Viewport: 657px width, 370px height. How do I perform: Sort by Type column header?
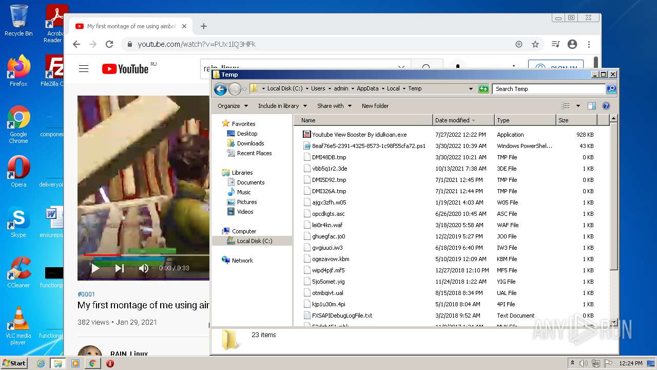(x=525, y=120)
